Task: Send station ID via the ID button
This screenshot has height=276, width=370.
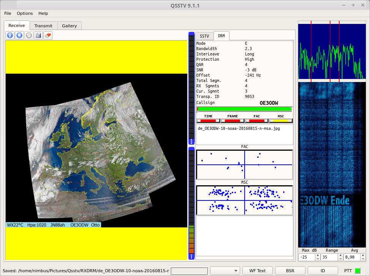Action: 323,271
